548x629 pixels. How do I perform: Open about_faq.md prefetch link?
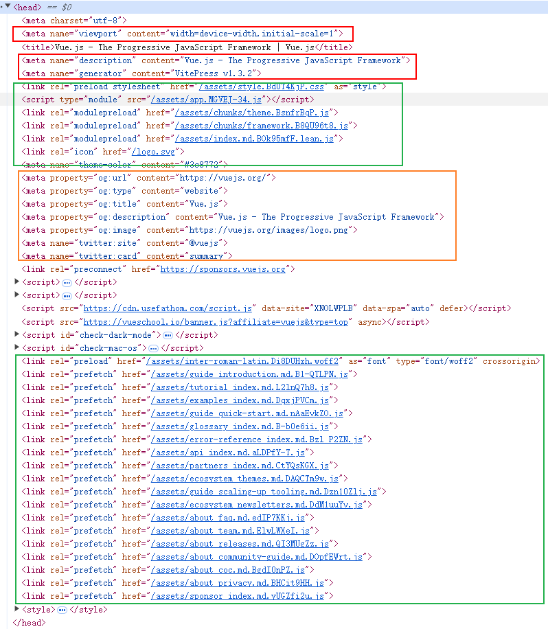228,518
